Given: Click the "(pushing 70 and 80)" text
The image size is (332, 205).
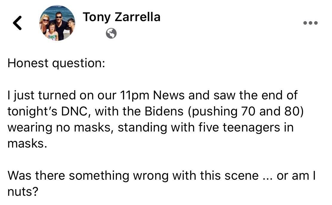Looking at the screenshot, I should tap(245, 112).
